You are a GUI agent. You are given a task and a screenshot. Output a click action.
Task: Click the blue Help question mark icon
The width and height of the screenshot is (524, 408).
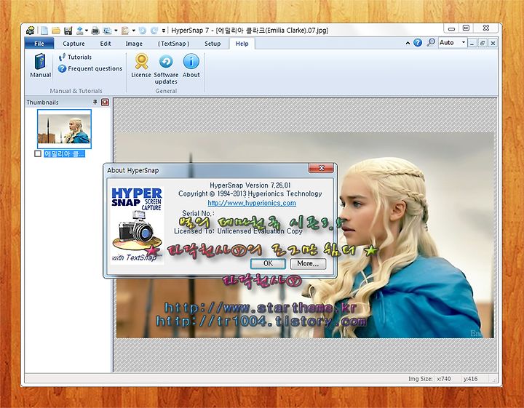point(418,43)
